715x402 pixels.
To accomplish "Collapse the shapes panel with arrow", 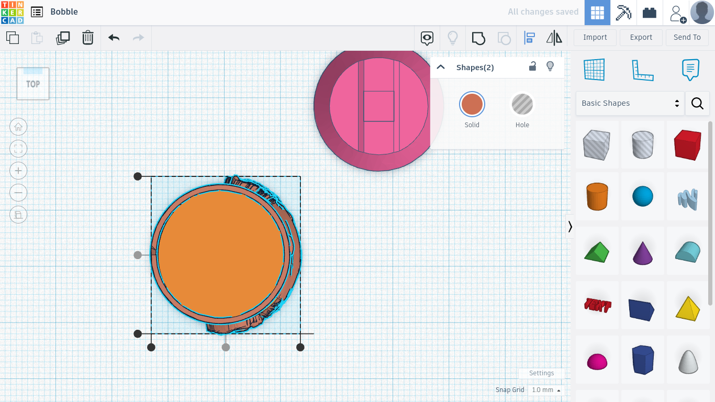I will (x=570, y=227).
